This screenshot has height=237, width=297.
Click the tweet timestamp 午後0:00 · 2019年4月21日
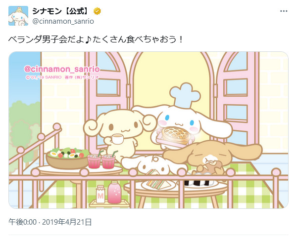[x=50, y=222]
